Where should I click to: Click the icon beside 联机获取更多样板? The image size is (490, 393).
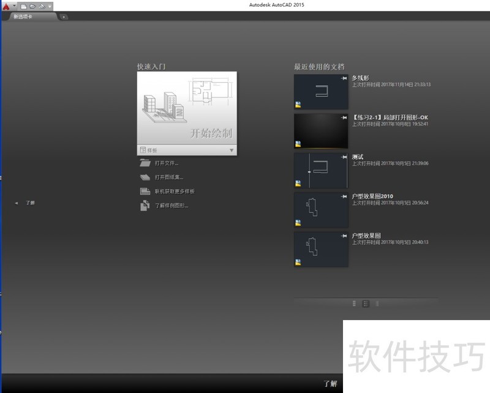pyautogui.click(x=145, y=191)
